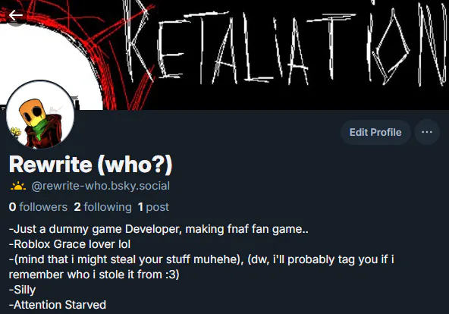Open the three-dot more options menu
The image size is (449, 314).
(427, 132)
